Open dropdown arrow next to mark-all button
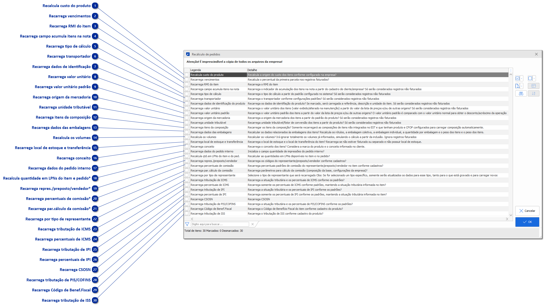 [x=522, y=78]
